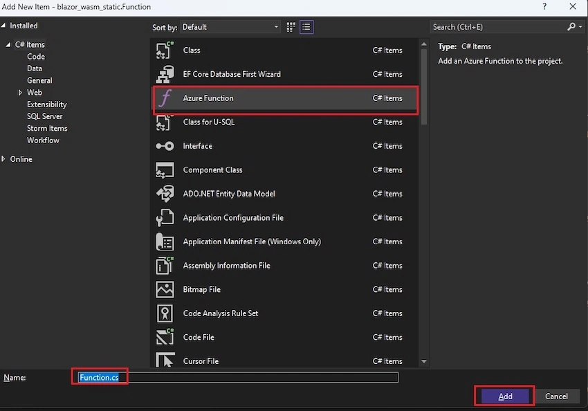
Task: Expand the Web tree node
Action: click(x=20, y=92)
